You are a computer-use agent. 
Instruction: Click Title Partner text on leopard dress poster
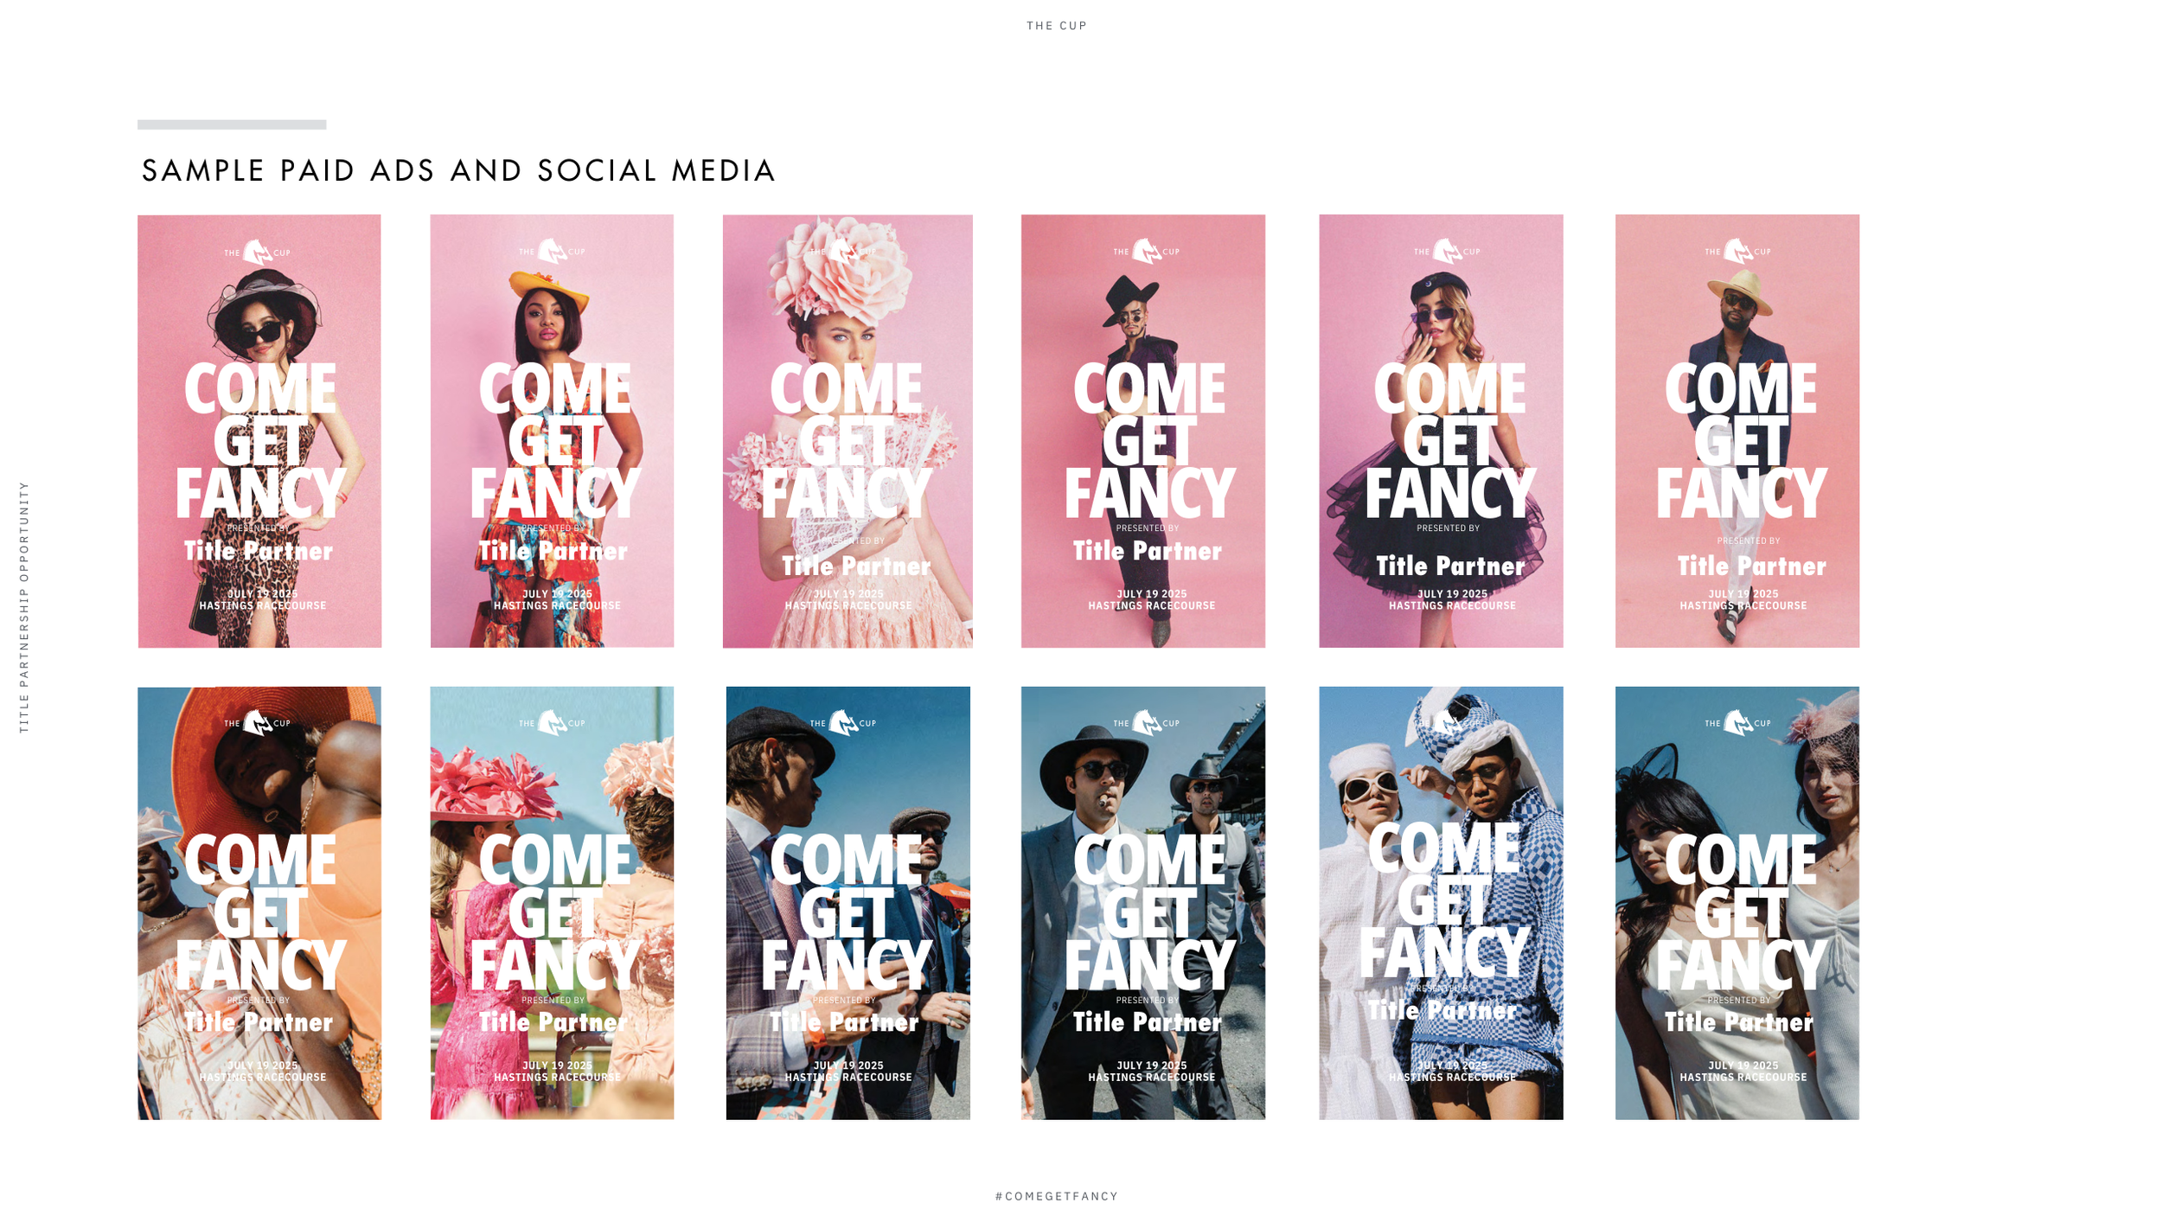coord(258,551)
